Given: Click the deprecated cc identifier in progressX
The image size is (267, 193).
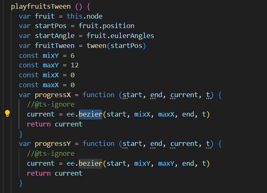Looking at the screenshot, I should (x=71, y=114).
